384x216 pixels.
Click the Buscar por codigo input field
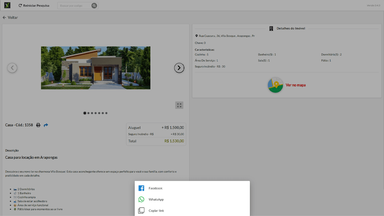(x=74, y=5)
